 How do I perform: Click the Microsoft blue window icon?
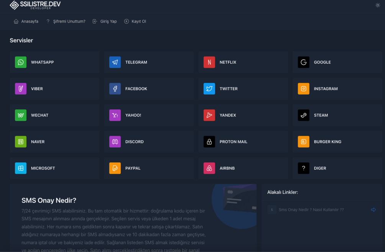(x=21, y=168)
